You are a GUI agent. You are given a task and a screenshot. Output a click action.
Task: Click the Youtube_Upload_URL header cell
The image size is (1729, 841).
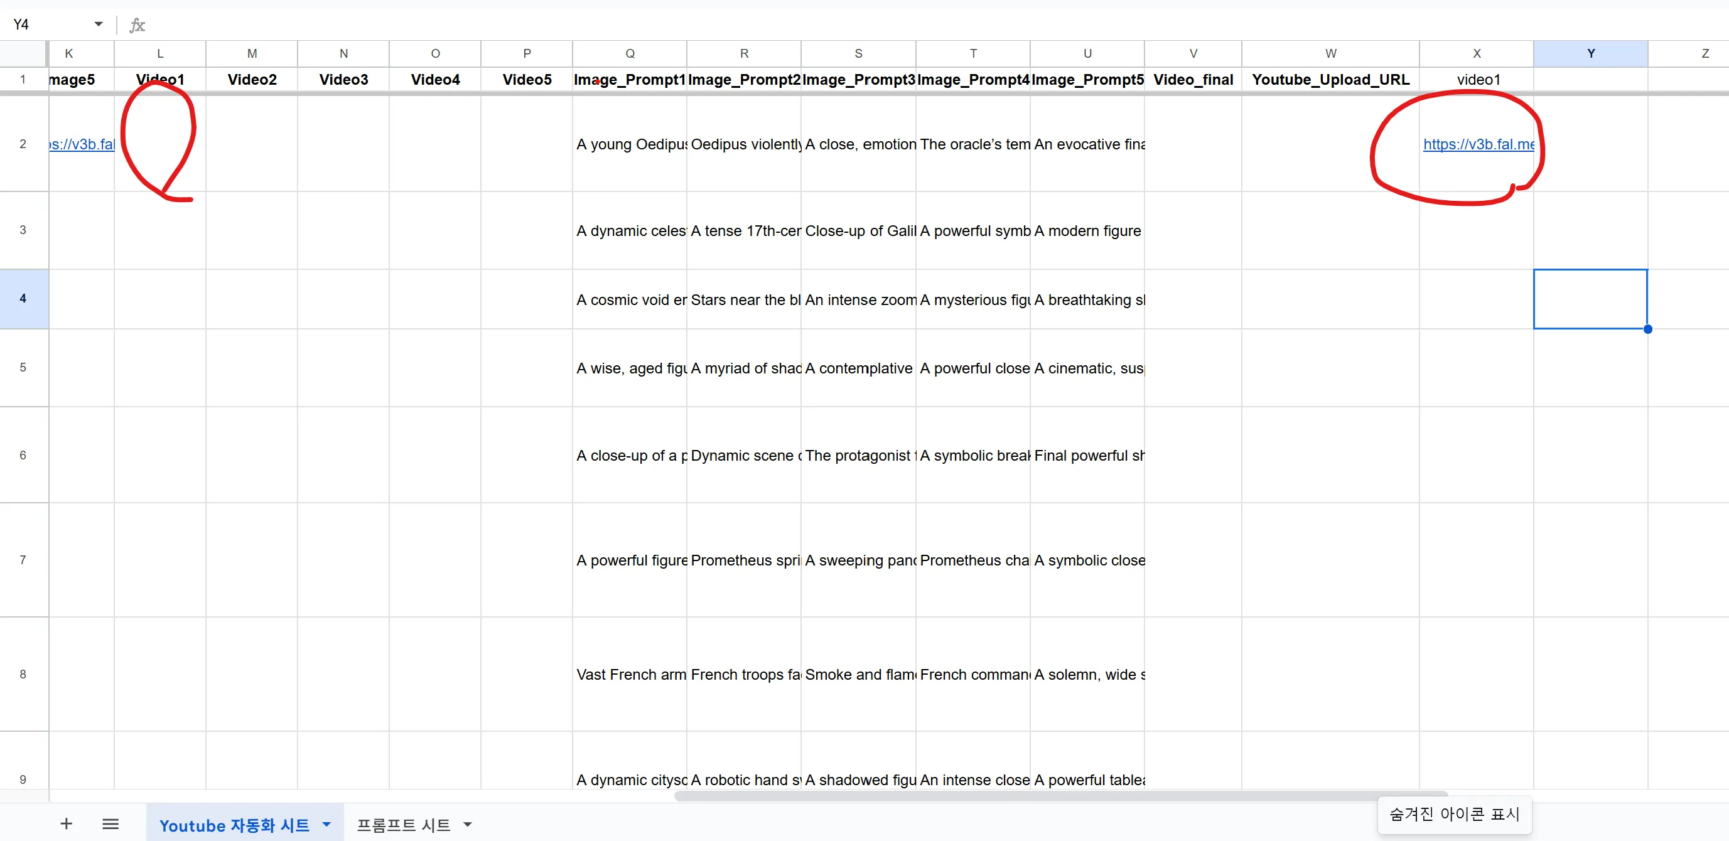[x=1330, y=79]
